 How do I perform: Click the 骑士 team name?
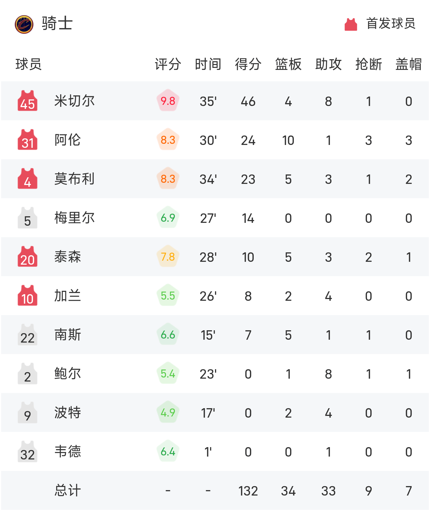click(x=57, y=23)
